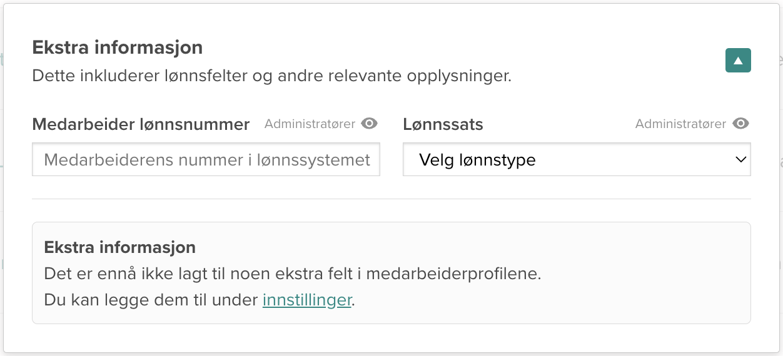Click Administratører label next to Lønnssats
Image resolution: width=783 pixels, height=356 pixels.
[680, 124]
